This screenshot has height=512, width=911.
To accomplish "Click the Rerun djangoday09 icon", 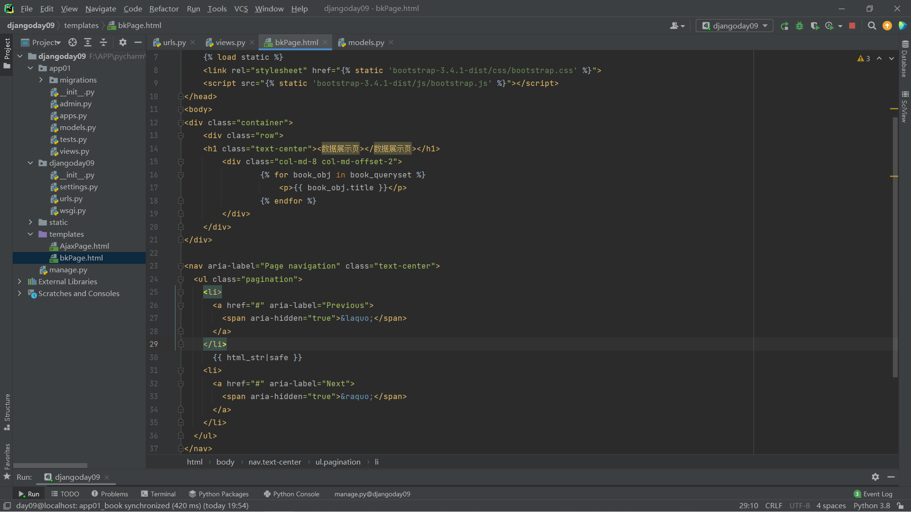I will pos(784,26).
